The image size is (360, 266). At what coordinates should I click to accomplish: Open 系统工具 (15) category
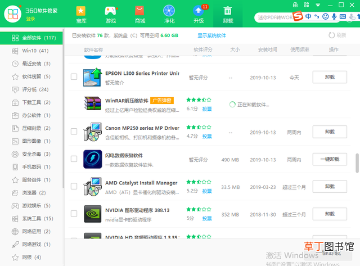point(31,219)
